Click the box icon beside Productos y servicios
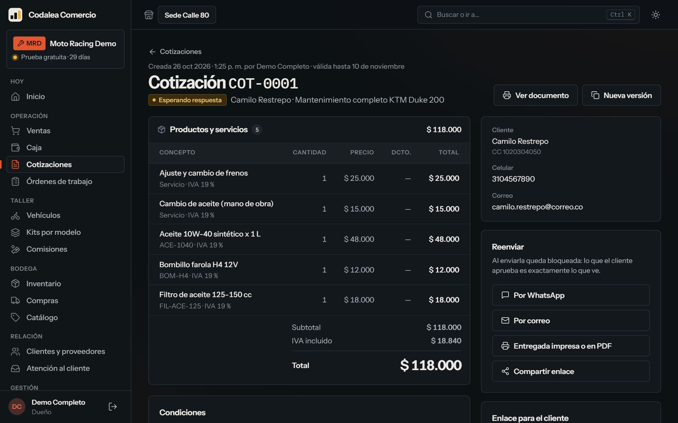The height and width of the screenshot is (423, 678). click(x=162, y=130)
